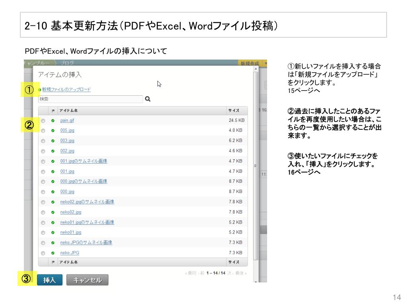Click green status icon beside 005.jpg
This screenshot has height=305, width=407.
coord(53,130)
